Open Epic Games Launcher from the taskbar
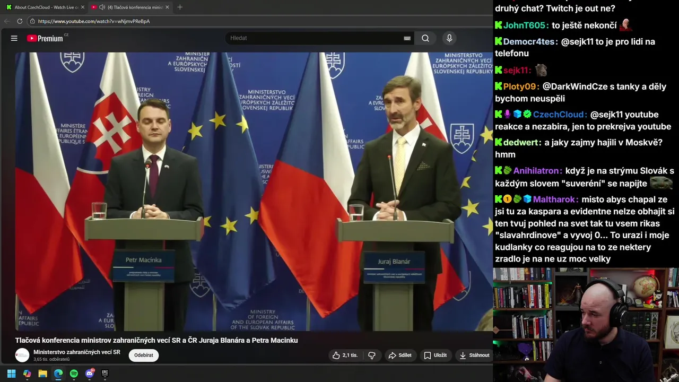 105,374
